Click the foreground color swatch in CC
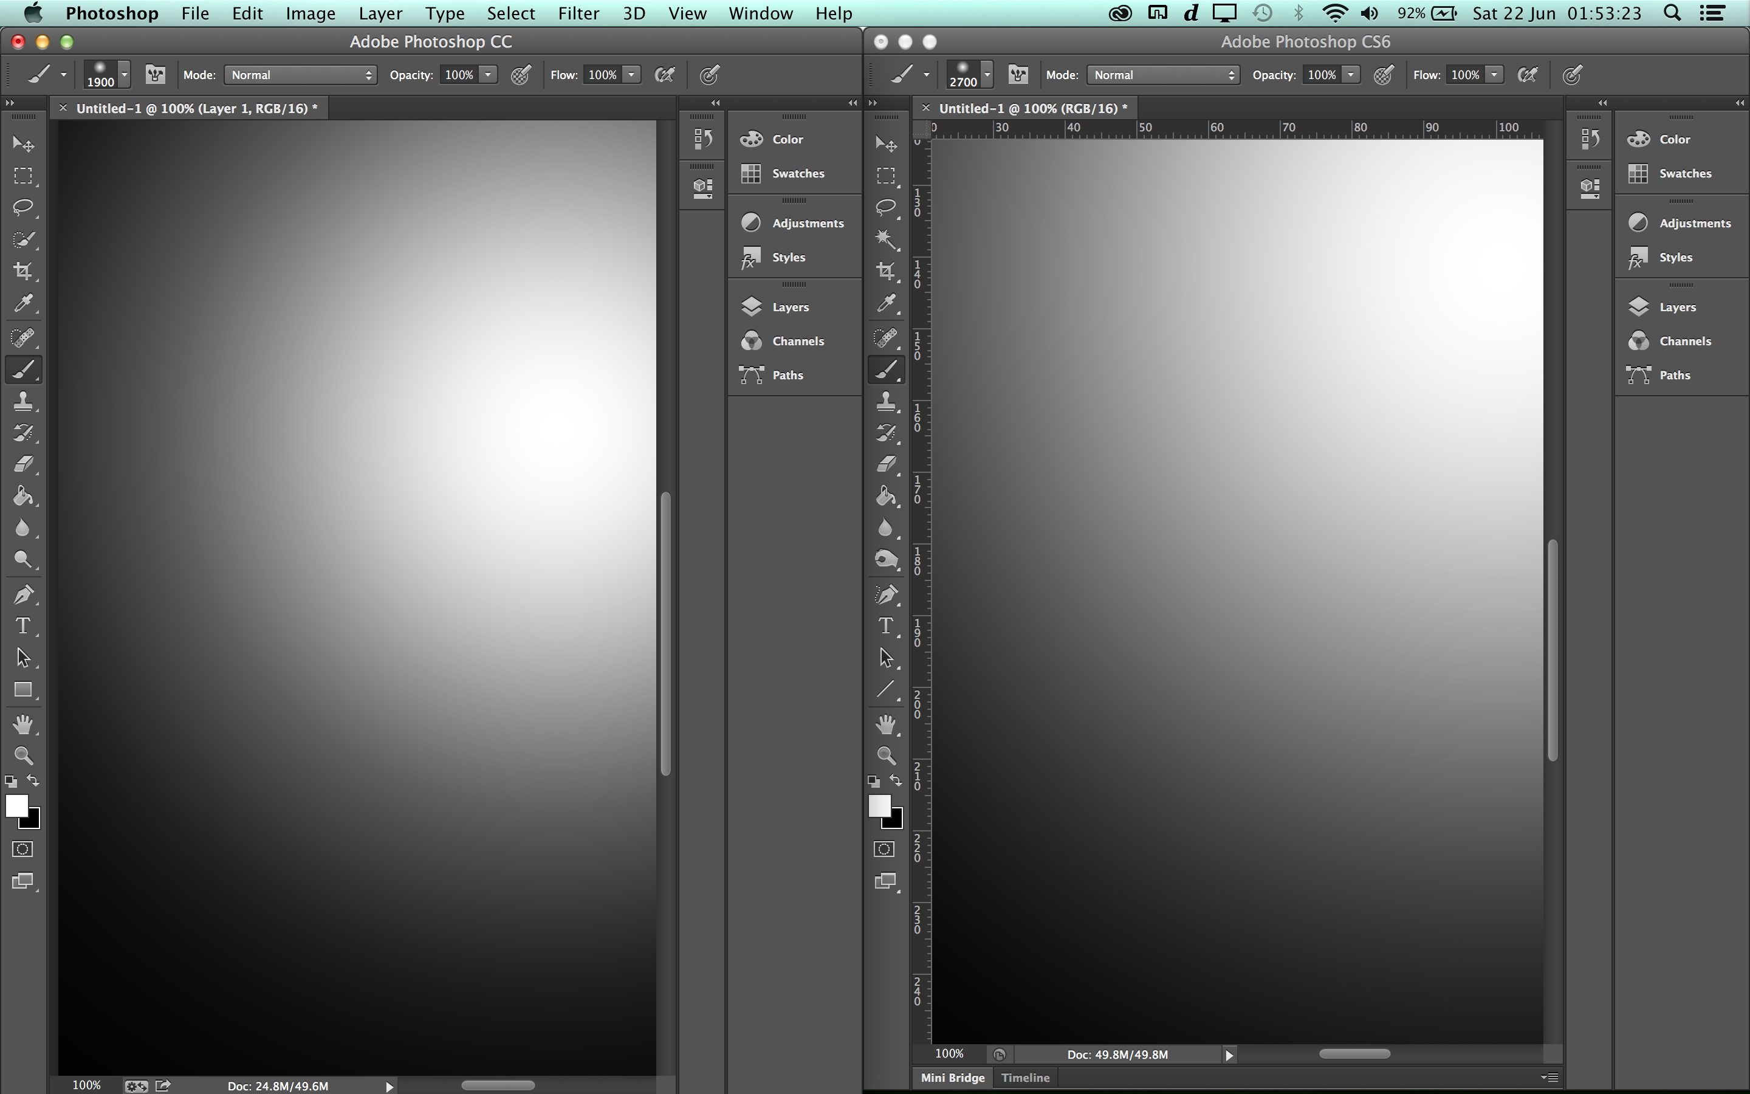1750x1094 pixels. coord(16,805)
